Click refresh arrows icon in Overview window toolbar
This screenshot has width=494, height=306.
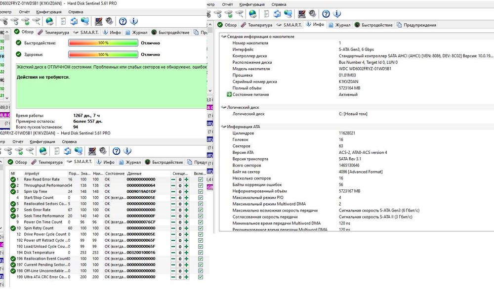pyautogui.click(x=74, y=21)
